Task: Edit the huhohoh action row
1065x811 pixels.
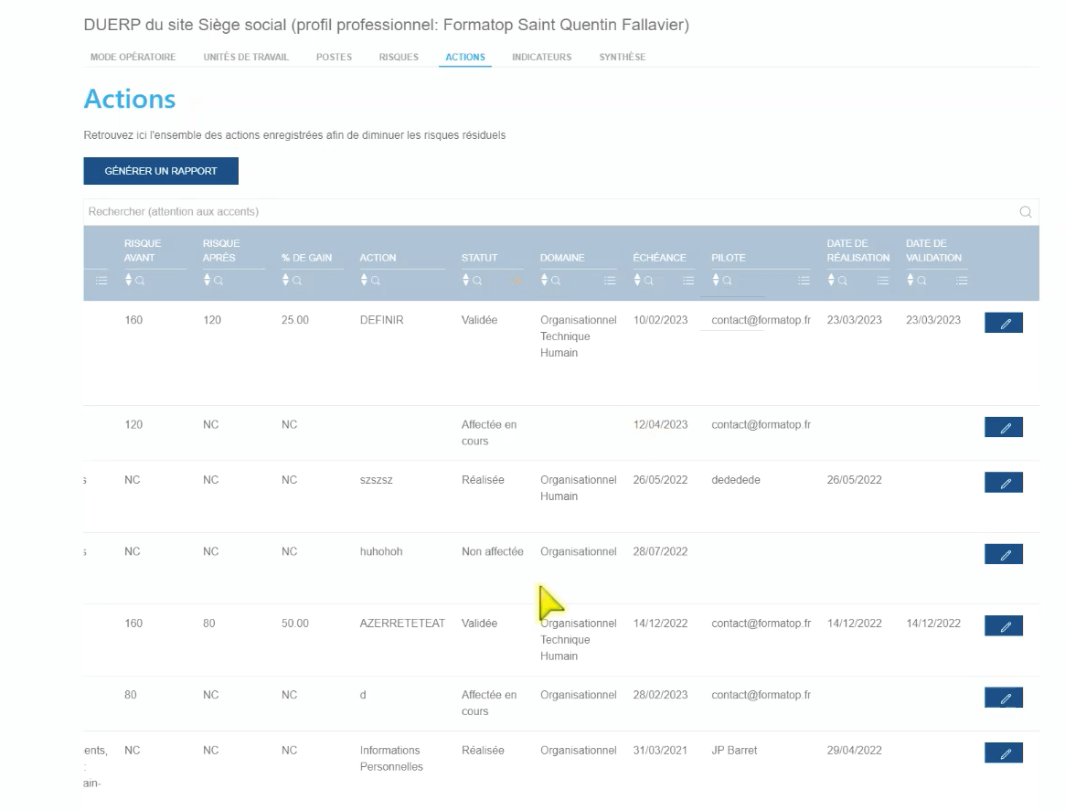Action: tap(1004, 555)
